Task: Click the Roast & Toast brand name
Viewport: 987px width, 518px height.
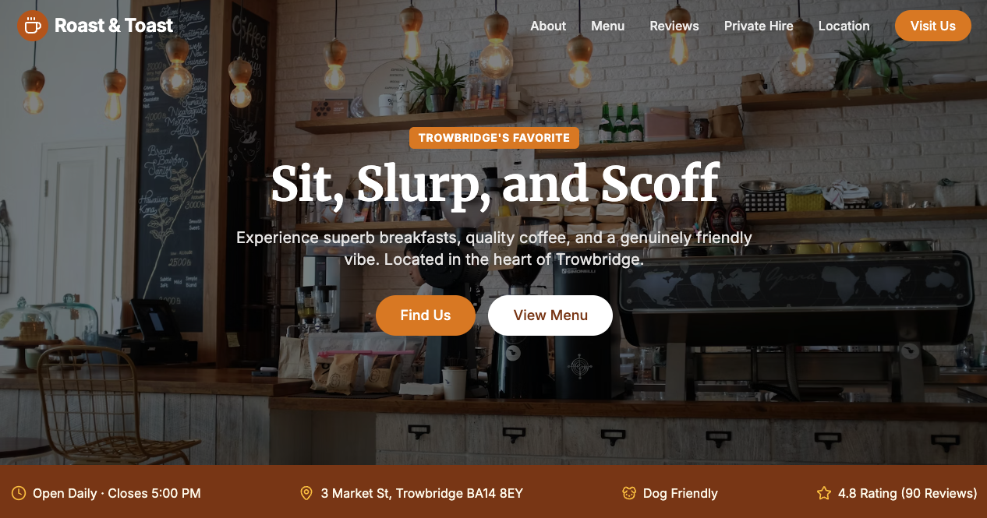Action: click(x=114, y=26)
